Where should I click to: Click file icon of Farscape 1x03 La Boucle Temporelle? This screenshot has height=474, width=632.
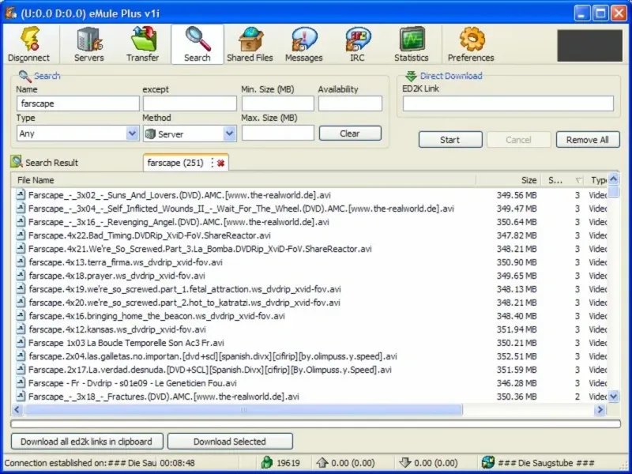pos(21,343)
